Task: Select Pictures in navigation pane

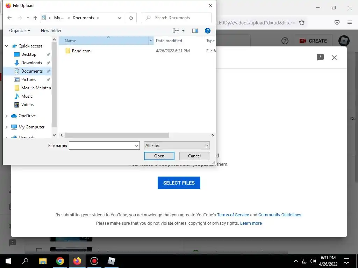Action: [29, 80]
